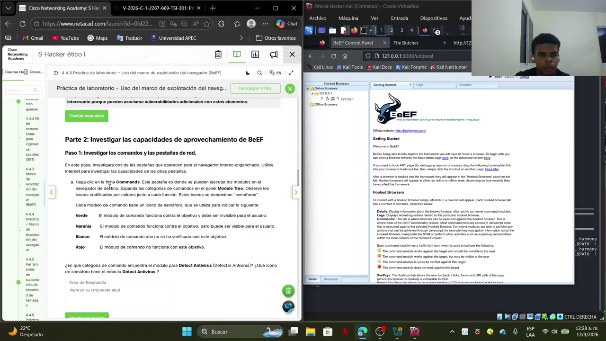606x341 pixels.
Task: Click Edge refresh button
Action: click(22, 24)
